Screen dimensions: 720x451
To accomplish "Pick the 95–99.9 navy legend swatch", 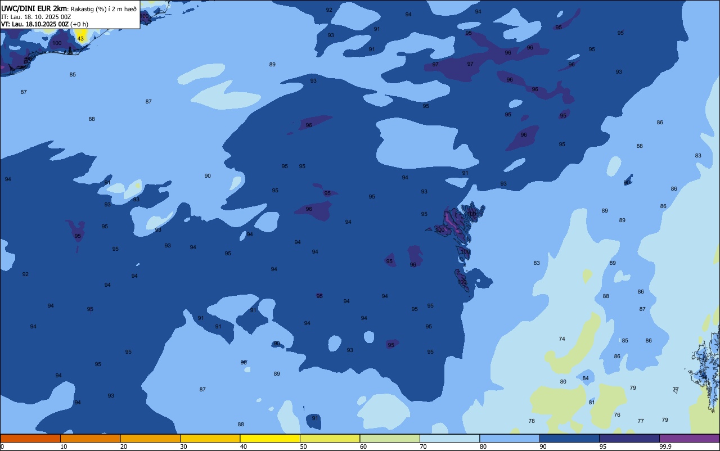I will [x=629, y=438].
